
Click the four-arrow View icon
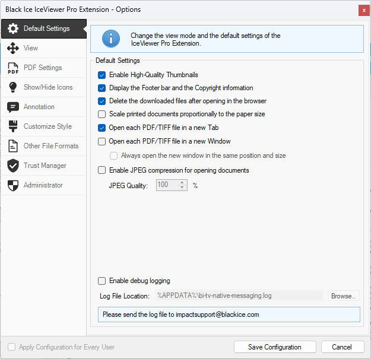coord(13,48)
